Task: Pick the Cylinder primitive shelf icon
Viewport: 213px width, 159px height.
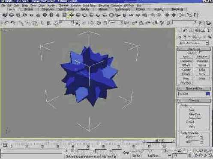Action: click(18, 15)
